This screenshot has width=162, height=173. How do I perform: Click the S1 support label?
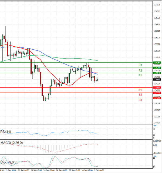point(140,90)
